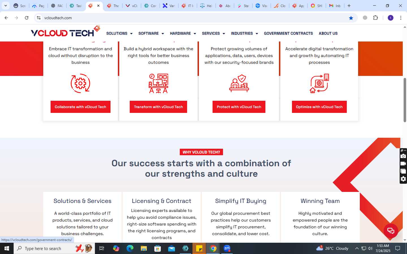Open the Chrome three-dot menu

[x=401, y=18]
